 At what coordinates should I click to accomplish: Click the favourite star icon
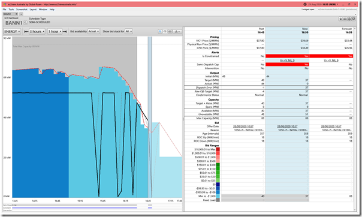pyautogui.click(x=340, y=19)
